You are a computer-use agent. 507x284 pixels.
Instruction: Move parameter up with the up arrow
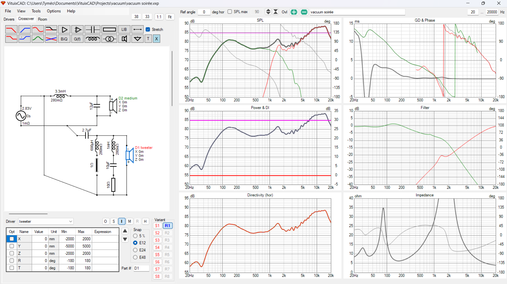coord(125,231)
